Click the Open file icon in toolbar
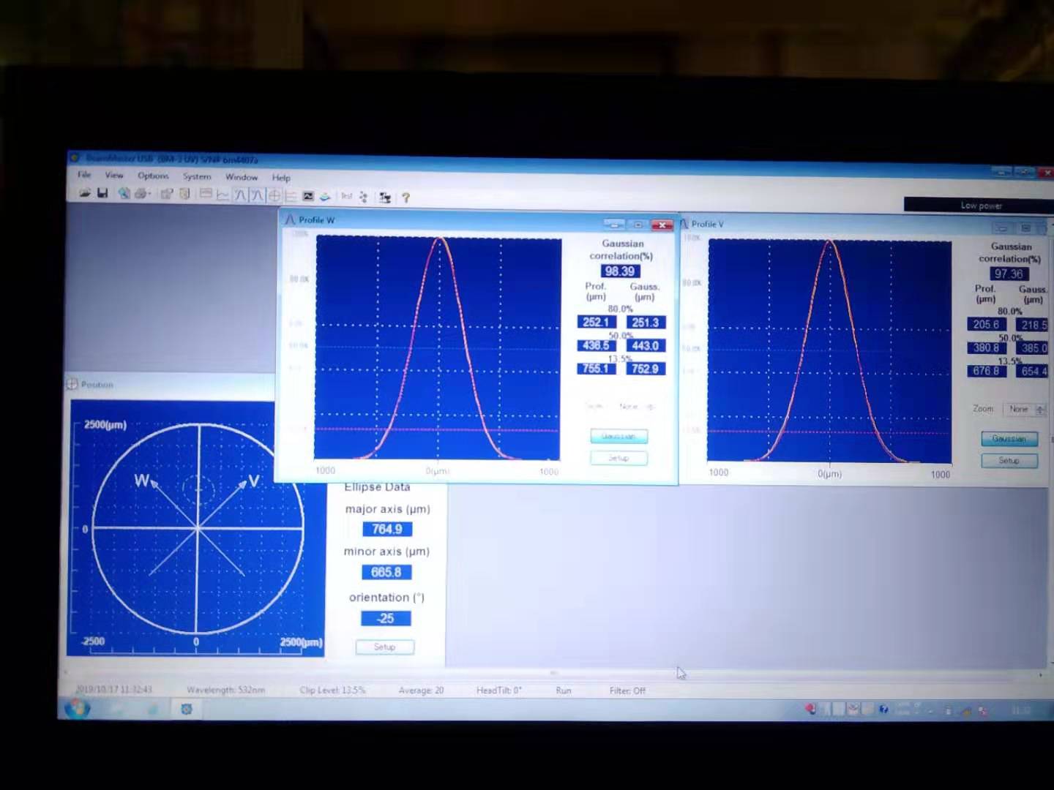Image resolution: width=1054 pixels, height=790 pixels. point(85,193)
